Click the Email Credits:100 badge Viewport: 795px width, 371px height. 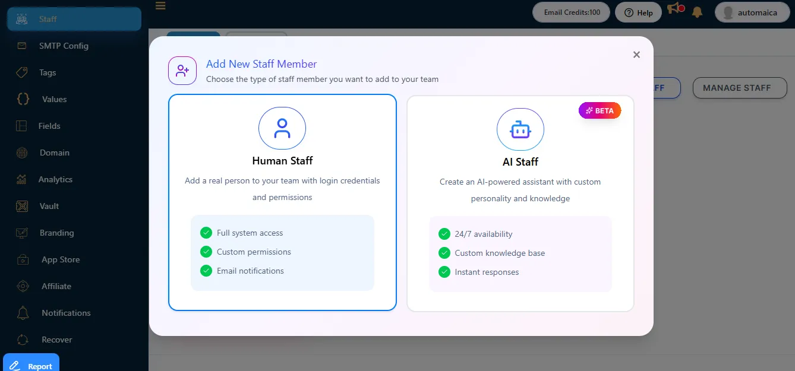coord(572,12)
